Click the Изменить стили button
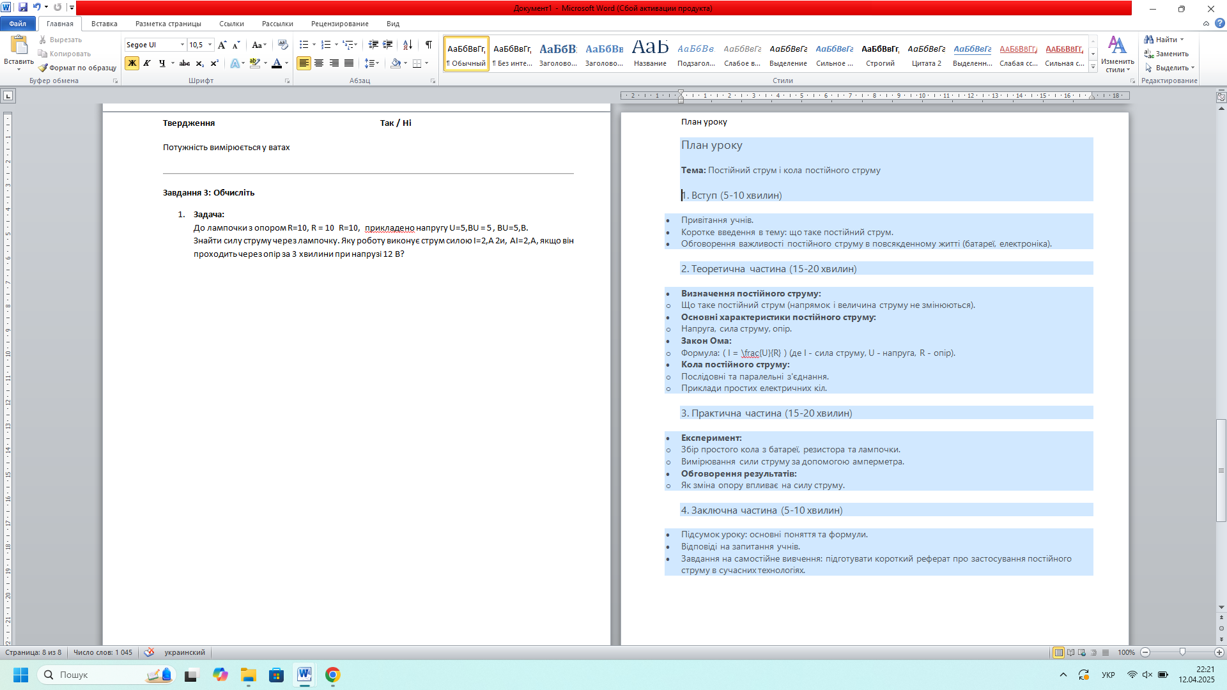The width and height of the screenshot is (1227, 690). (x=1117, y=54)
